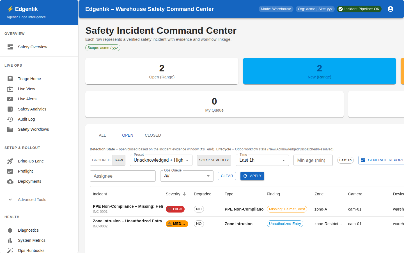404x253 pixels.
Task: Select the Bring-Up Lane rocket icon
Action: (10, 161)
